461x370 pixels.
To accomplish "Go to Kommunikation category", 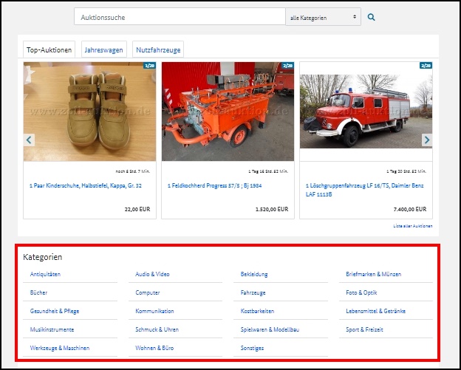I will point(154,311).
